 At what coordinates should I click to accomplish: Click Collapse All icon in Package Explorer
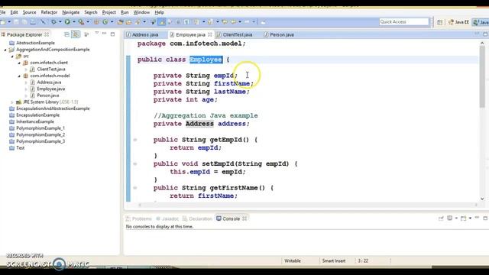click(x=66, y=34)
